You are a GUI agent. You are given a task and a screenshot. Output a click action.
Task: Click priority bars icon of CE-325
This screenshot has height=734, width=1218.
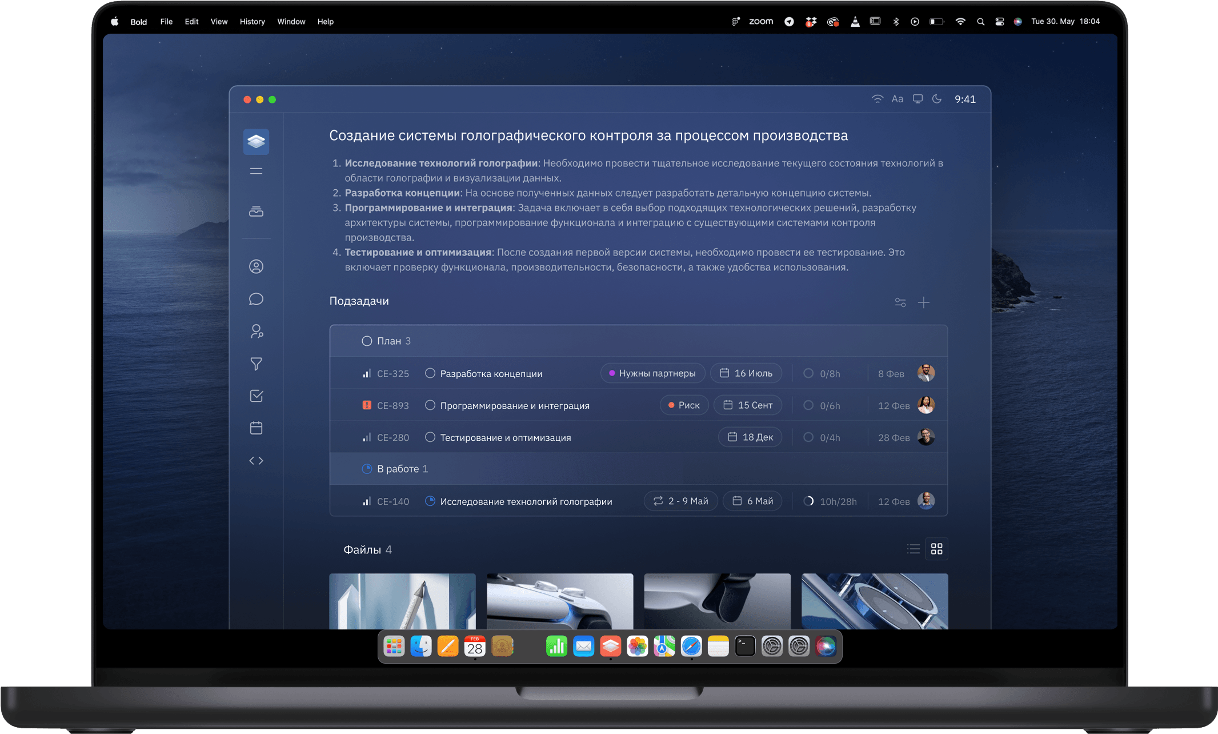click(367, 373)
